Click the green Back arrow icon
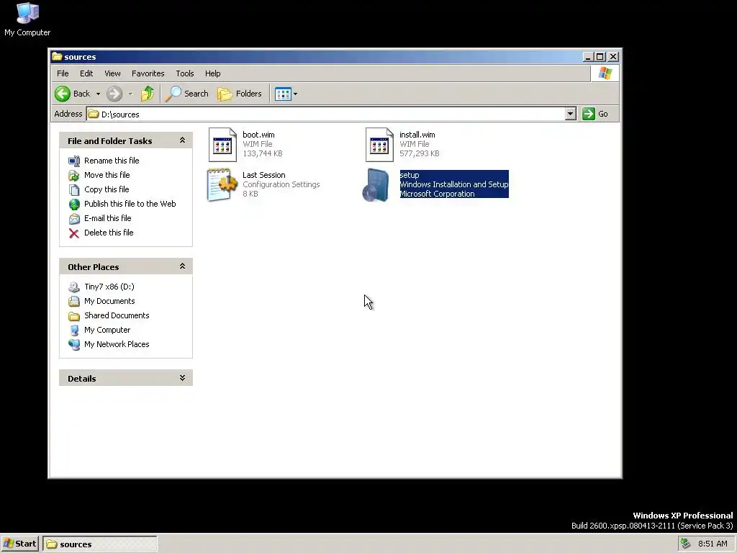The image size is (737, 553). (x=63, y=94)
